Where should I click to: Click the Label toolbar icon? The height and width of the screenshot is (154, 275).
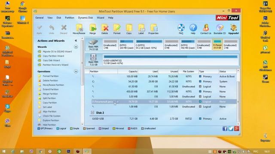(141, 27)
